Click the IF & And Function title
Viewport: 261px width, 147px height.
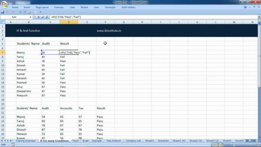click(x=28, y=31)
